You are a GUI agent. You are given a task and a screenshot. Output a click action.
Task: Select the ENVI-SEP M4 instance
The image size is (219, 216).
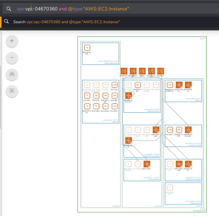click(114, 96)
